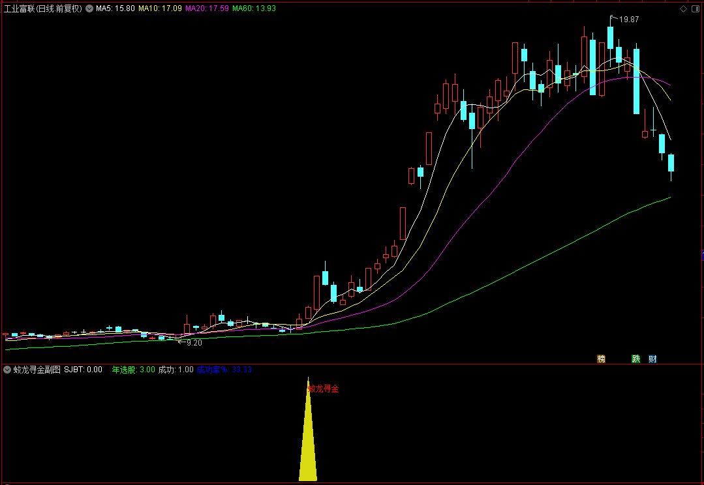Click the 成功率%: 33.33 readout
This screenshot has height=485, width=704.
tap(224, 370)
